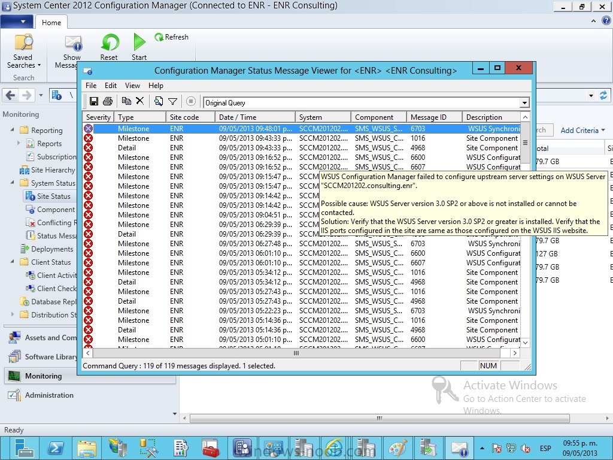Open the Assets and Compliance workspace

pos(43,338)
